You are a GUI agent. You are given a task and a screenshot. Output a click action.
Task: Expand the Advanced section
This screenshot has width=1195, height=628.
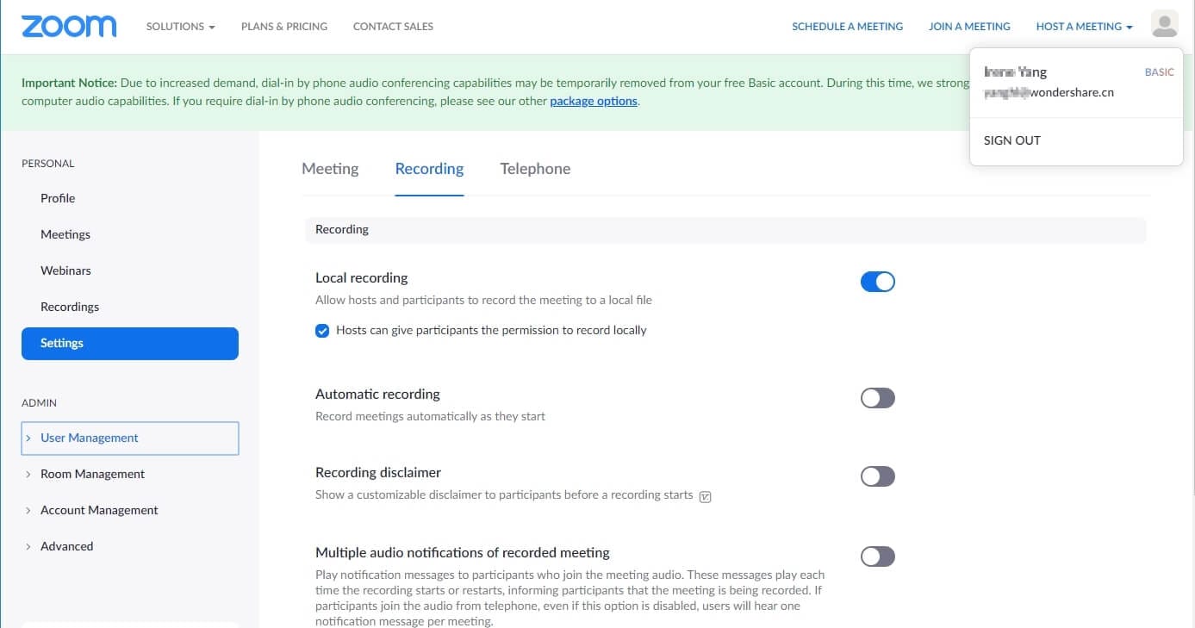(66, 546)
